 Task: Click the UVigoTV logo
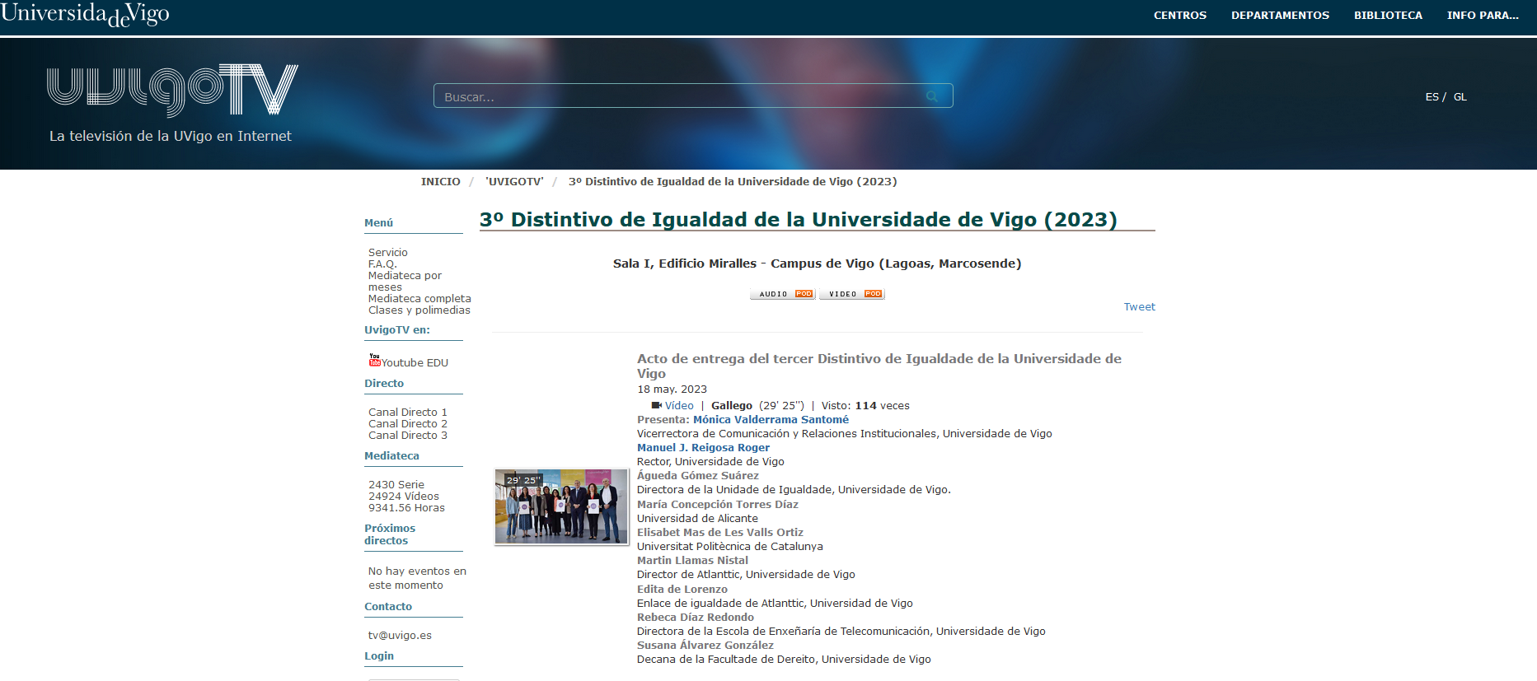[172, 90]
